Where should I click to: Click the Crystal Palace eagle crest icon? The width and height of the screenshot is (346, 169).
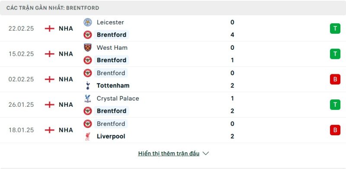point(88,99)
